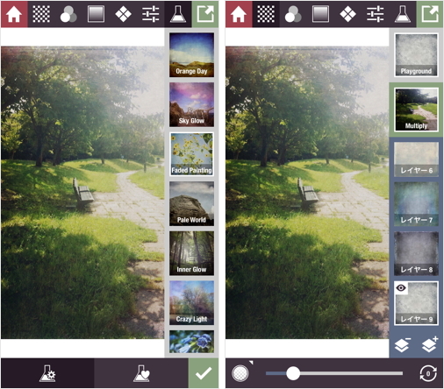This screenshot has height=389, width=444.
Task: Click the opacity slider knob
Action: point(293,373)
